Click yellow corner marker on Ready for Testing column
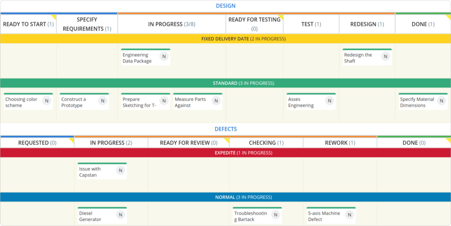The image size is (451, 226). pos(280,17)
